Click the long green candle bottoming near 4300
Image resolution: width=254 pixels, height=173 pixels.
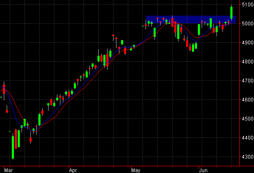(x=13, y=147)
